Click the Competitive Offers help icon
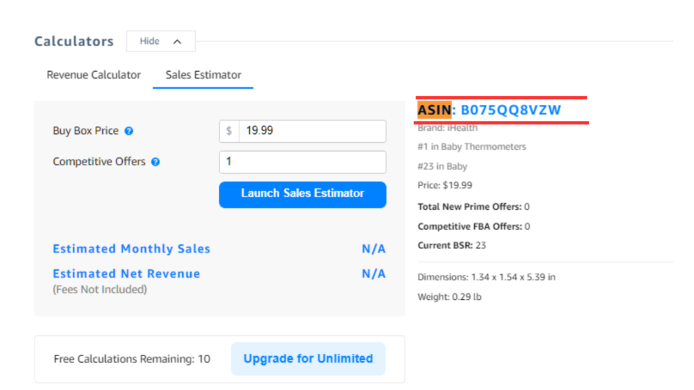The width and height of the screenshot is (694, 390). [x=157, y=162]
